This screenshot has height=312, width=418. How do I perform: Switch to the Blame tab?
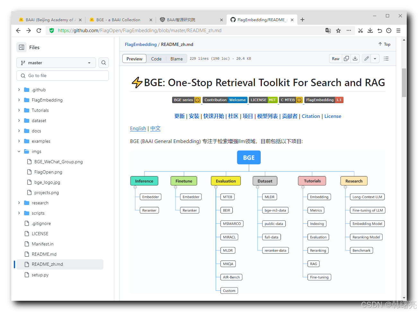tap(177, 59)
